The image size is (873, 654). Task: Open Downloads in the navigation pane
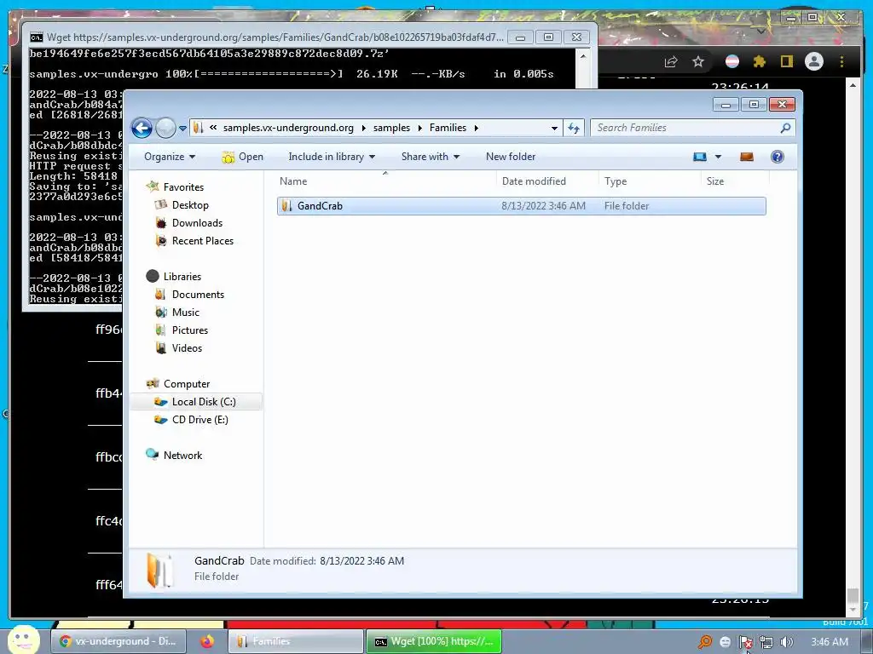(197, 223)
